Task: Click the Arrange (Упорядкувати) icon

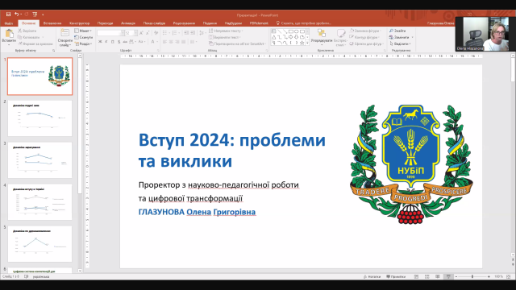Action: coord(322,33)
